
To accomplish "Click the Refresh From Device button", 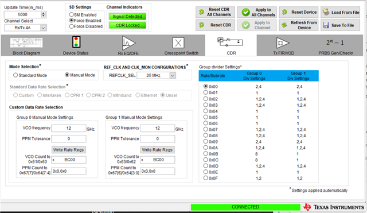I will [x=298, y=25].
